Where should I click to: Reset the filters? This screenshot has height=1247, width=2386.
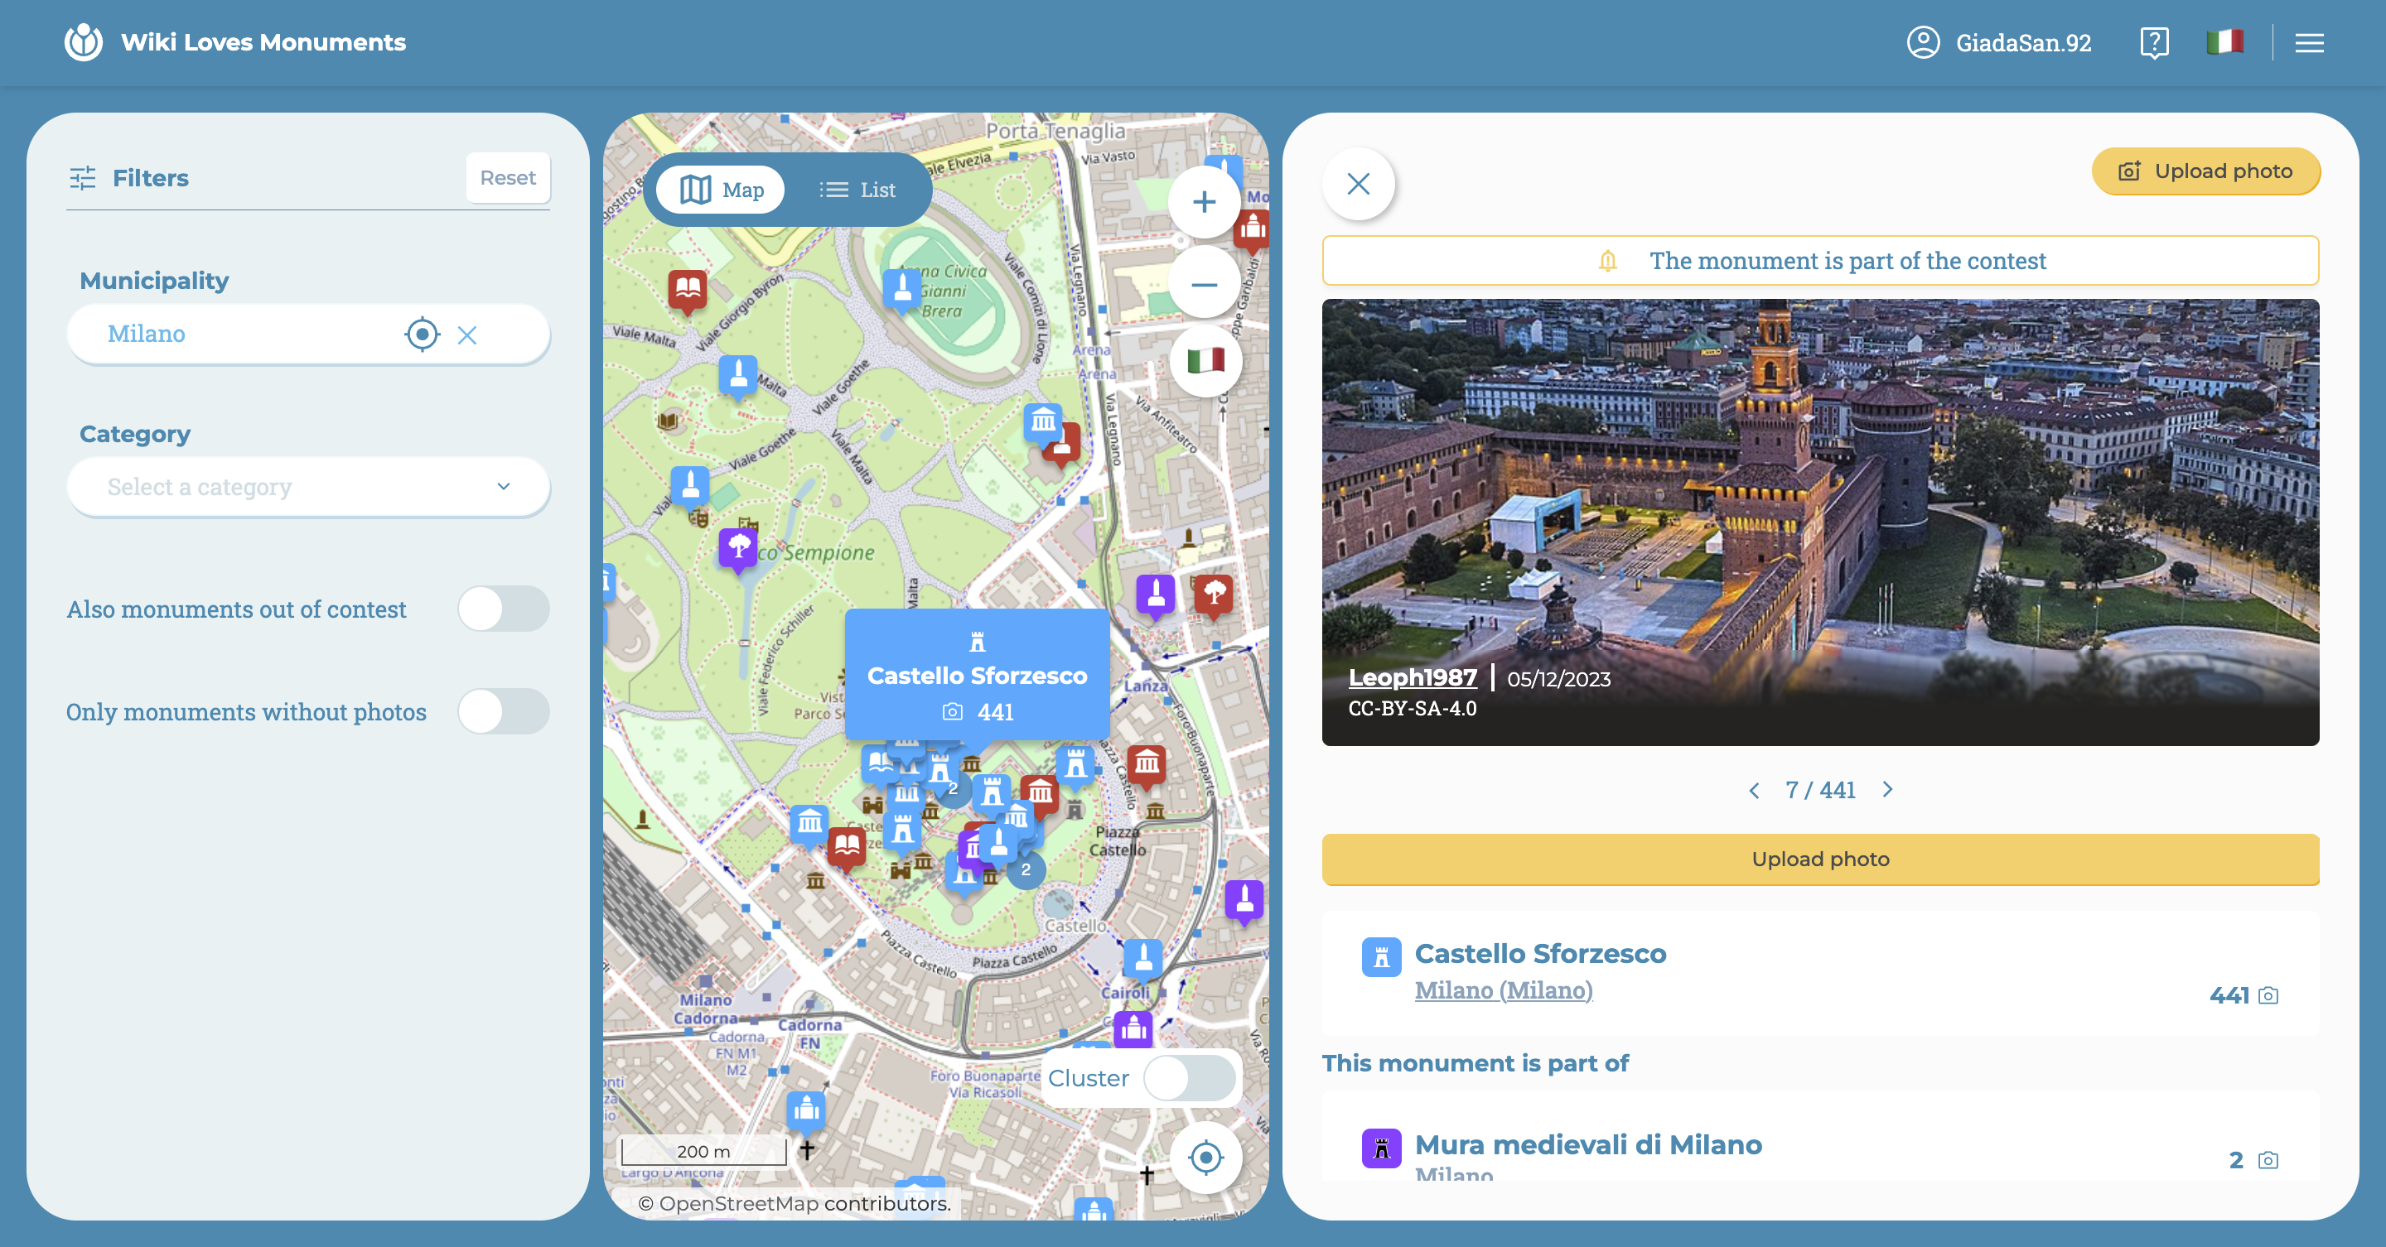tap(508, 178)
